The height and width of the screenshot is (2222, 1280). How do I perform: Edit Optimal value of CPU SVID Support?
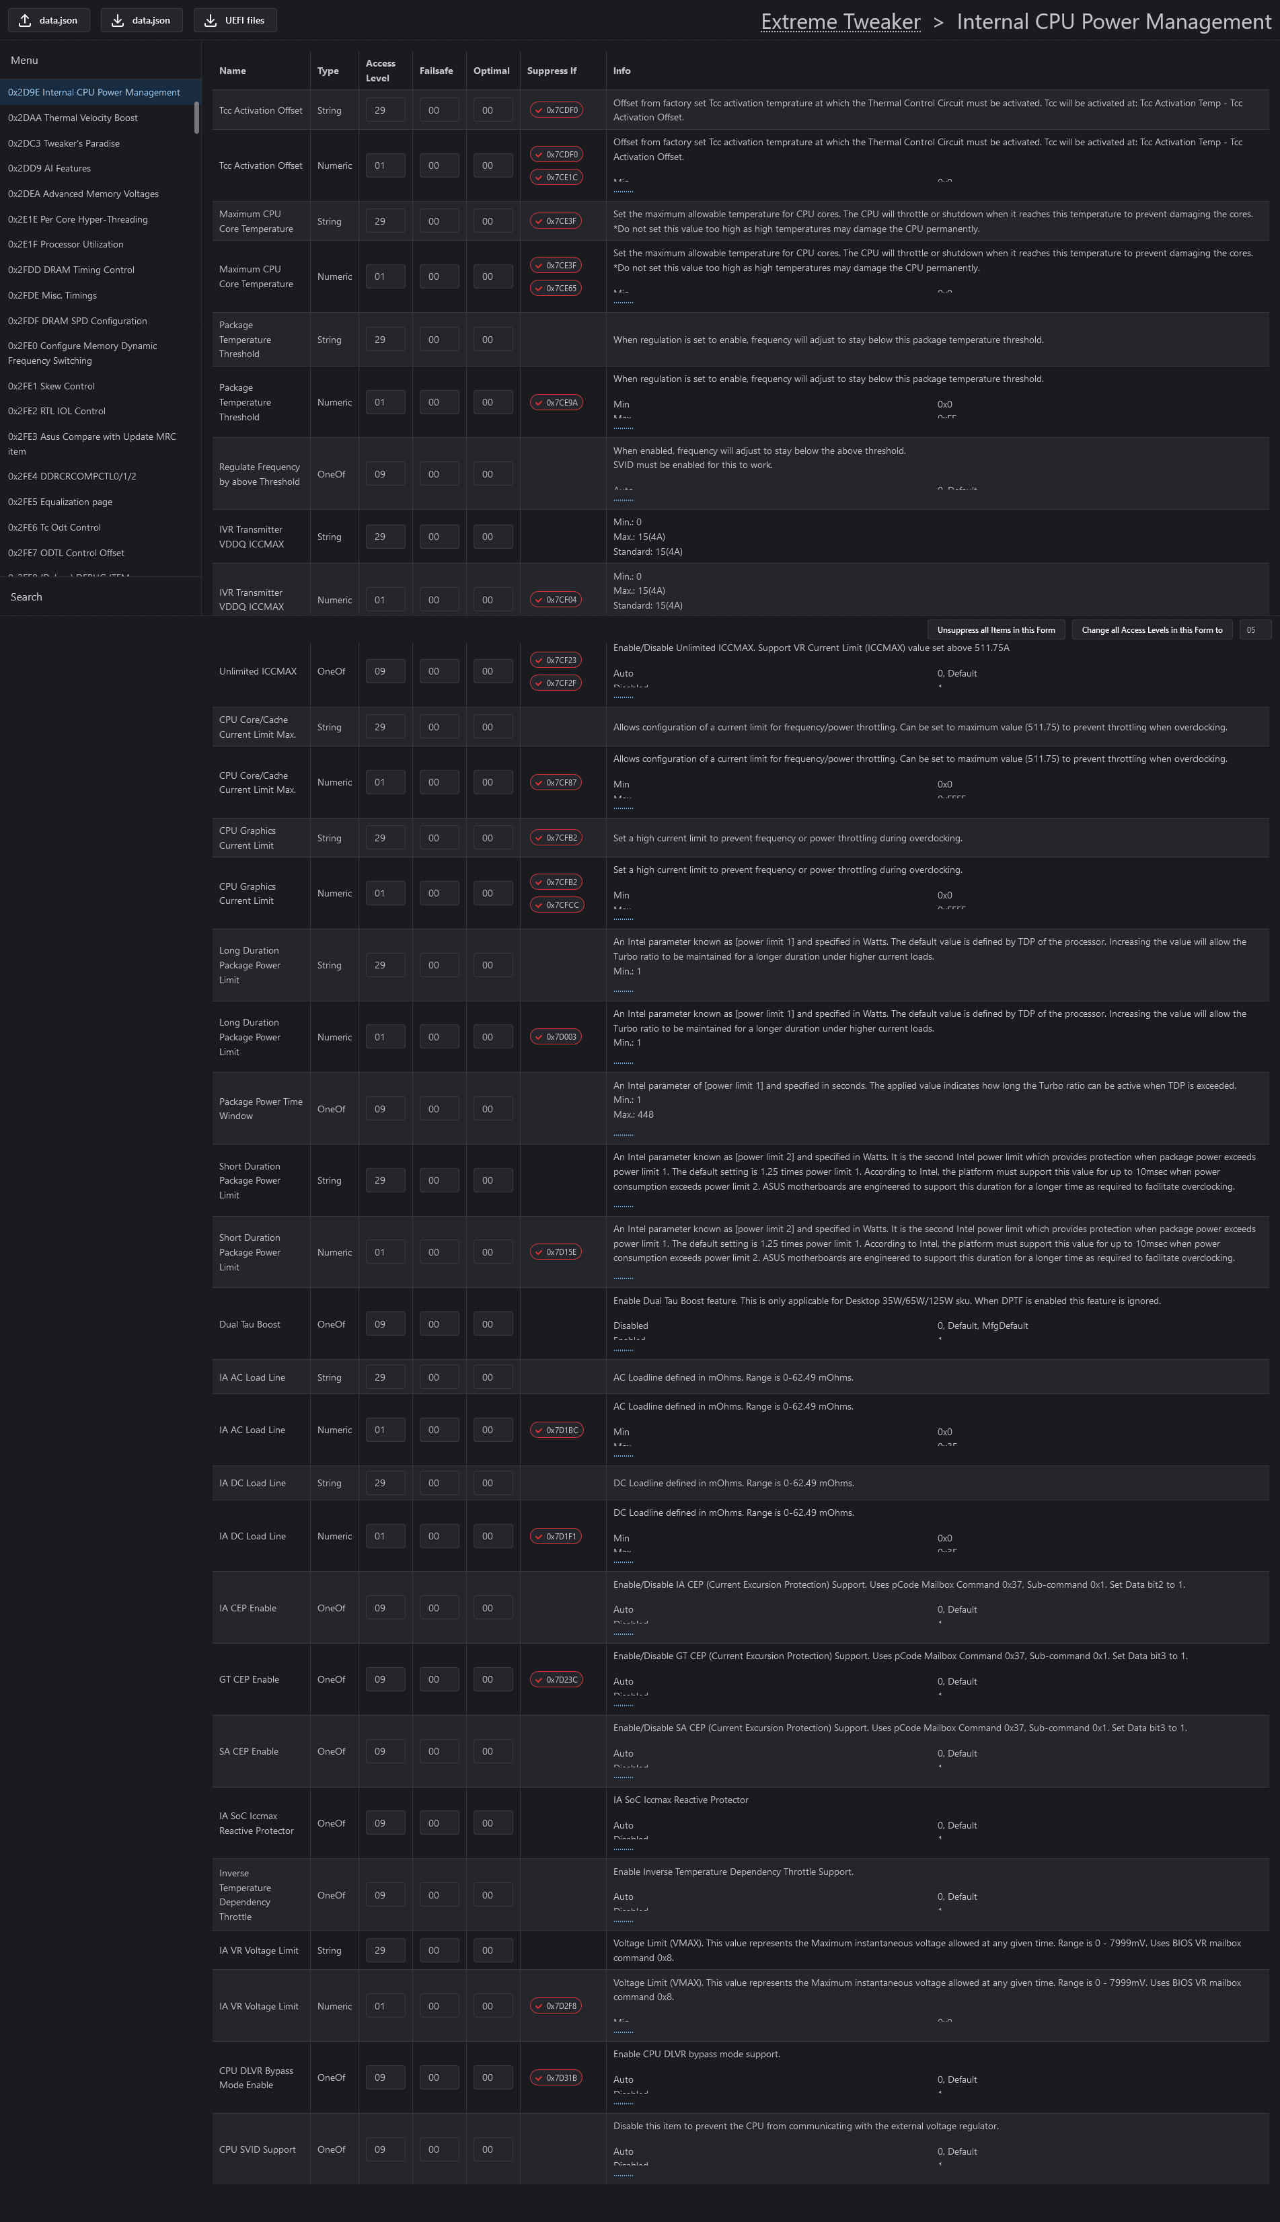492,2150
